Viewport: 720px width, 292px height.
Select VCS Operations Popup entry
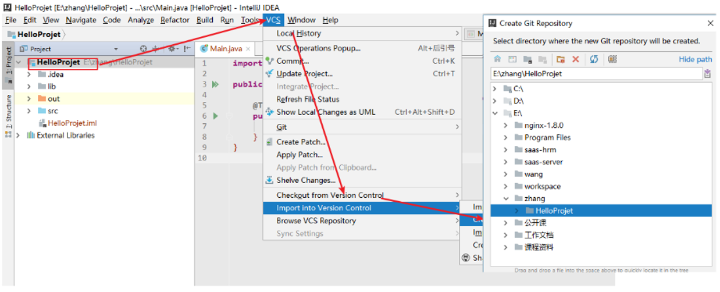pyautogui.click(x=362, y=48)
